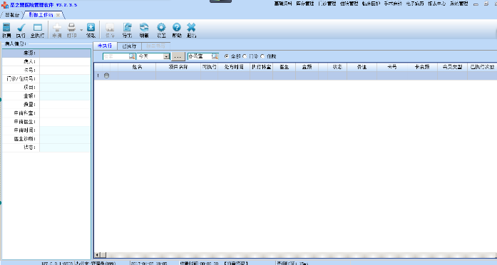Click the 退出 blue X exit icon
The width and height of the screenshot is (497, 265).
[x=191, y=27]
